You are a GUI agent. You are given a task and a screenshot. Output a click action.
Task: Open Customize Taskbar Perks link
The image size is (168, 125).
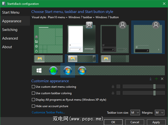pos(48,112)
